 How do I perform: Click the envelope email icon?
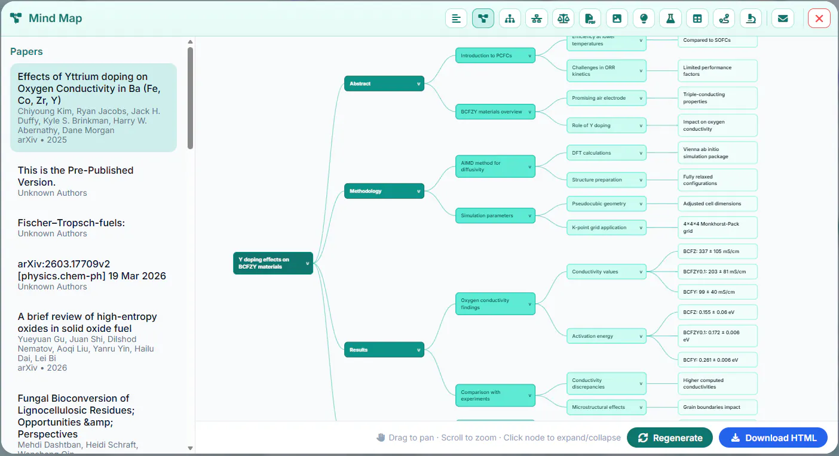tap(782, 19)
